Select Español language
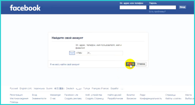 tap(114, 88)
